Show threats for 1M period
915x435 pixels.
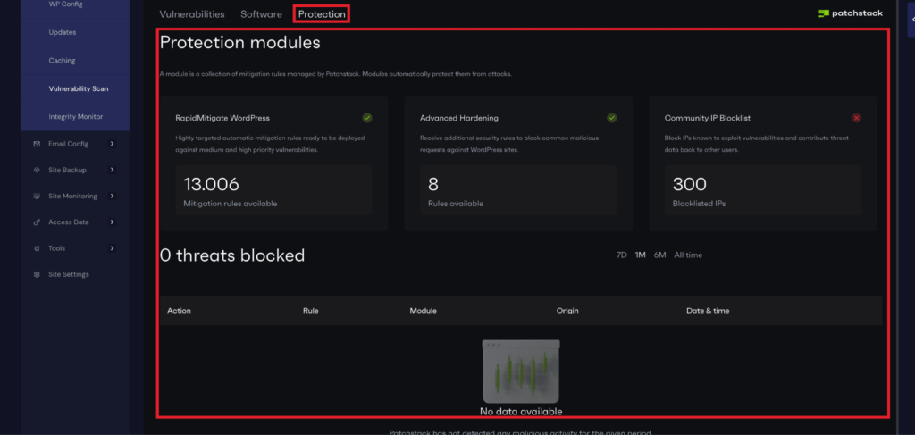640,255
